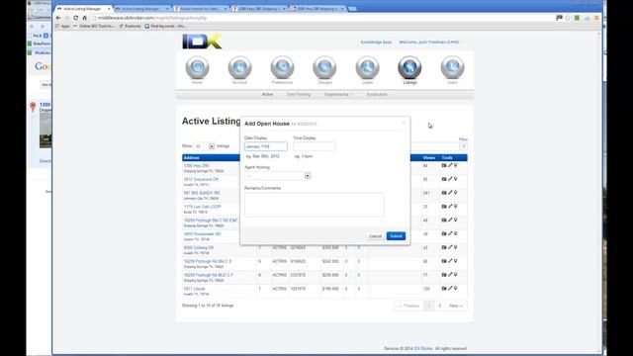Viewport: 633px width, 356px height.
Task: Switch to the Syndication tab
Action: pyautogui.click(x=377, y=95)
